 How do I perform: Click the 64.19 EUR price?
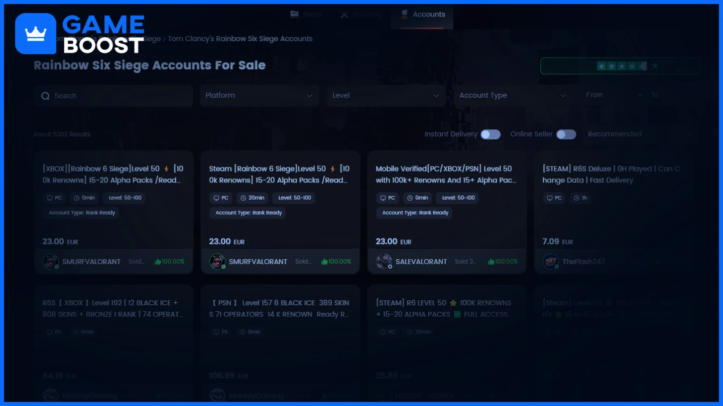point(60,376)
